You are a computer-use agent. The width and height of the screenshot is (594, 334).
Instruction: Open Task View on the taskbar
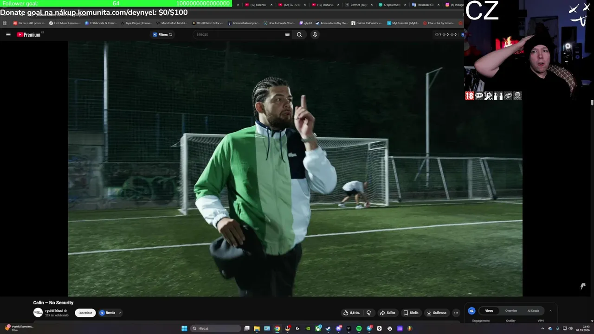pos(247,328)
